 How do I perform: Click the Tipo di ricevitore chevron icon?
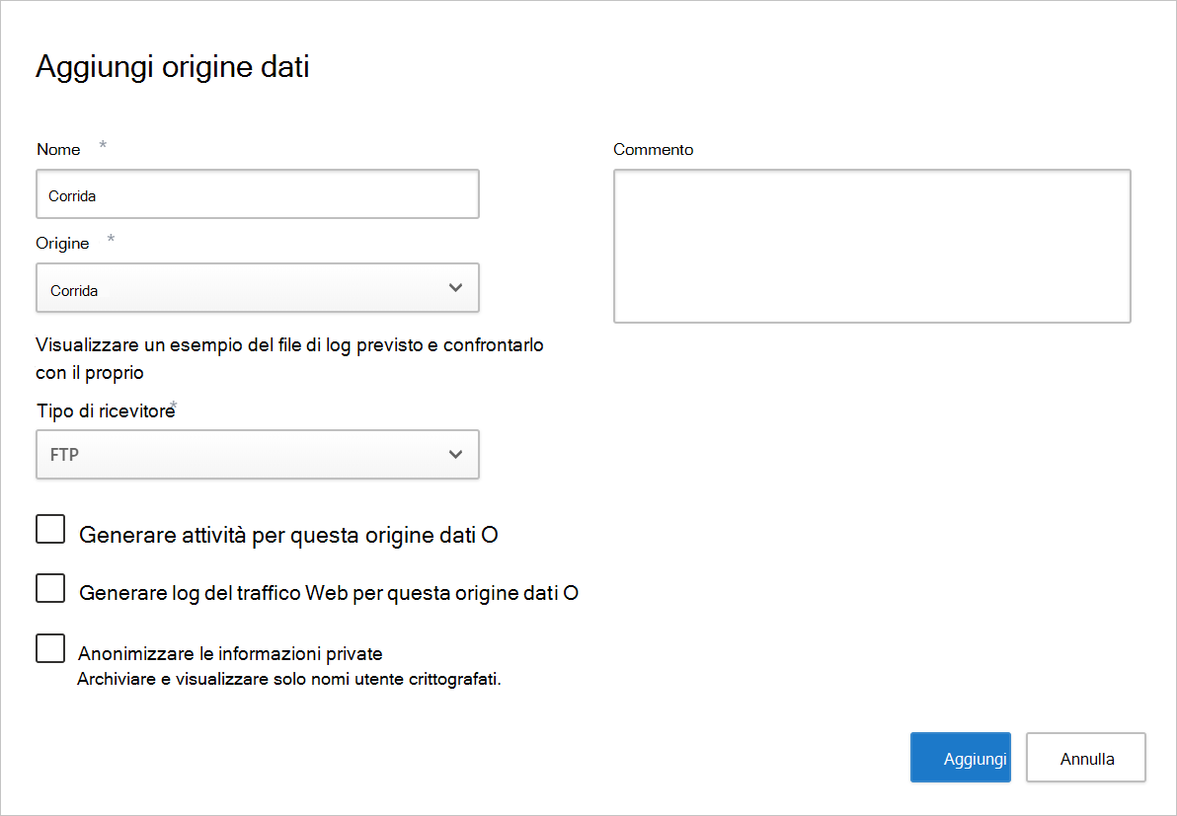(455, 454)
